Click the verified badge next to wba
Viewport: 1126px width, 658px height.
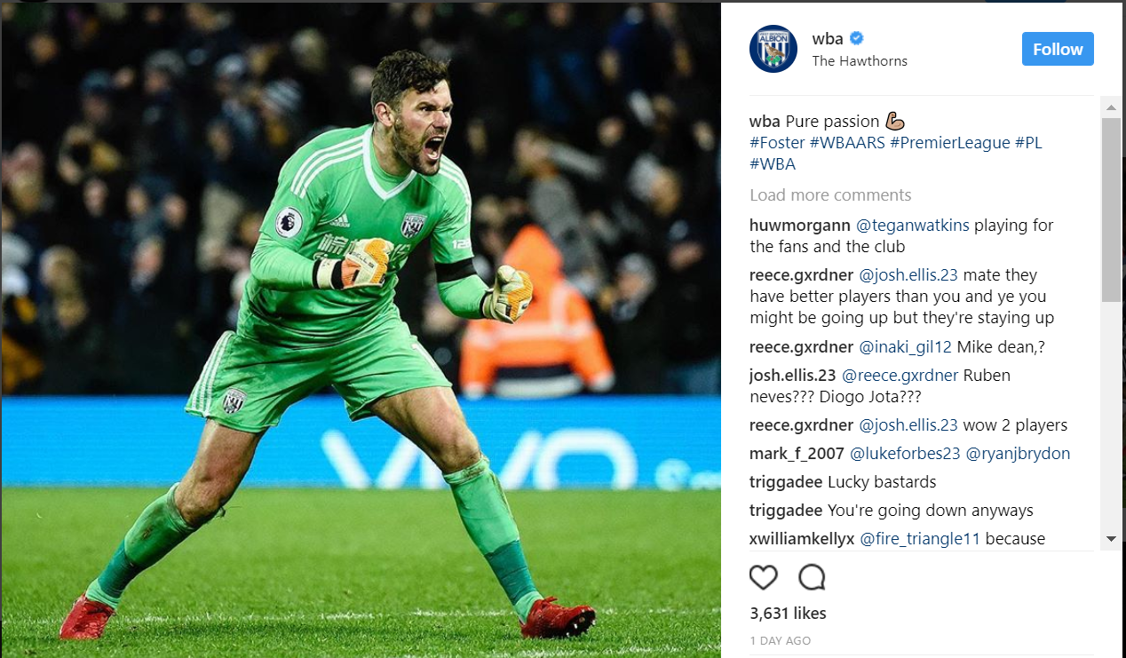click(x=858, y=38)
